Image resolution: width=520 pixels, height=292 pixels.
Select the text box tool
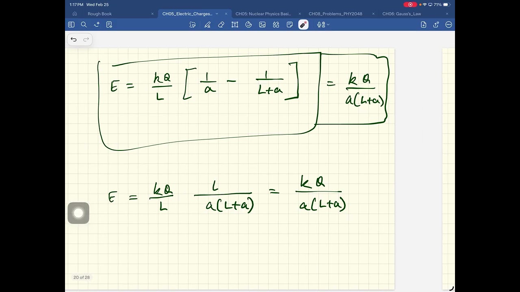click(x=235, y=25)
